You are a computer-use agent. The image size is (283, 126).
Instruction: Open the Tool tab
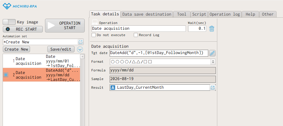(x=181, y=14)
